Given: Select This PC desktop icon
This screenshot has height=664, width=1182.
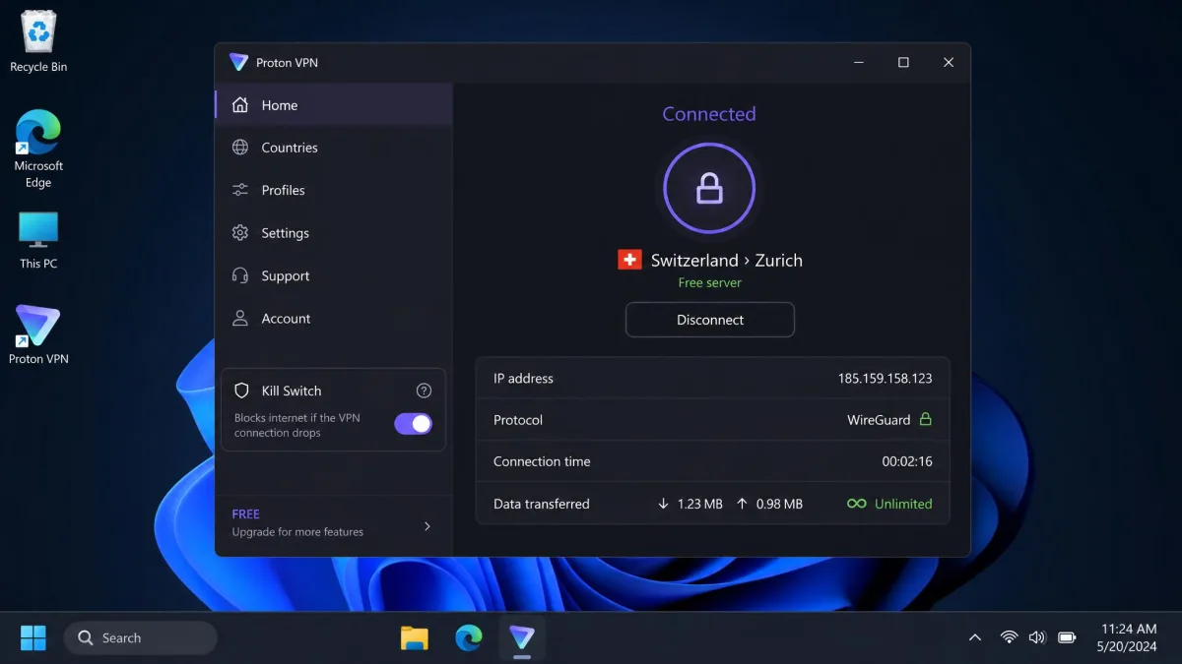Looking at the screenshot, I should [38, 241].
